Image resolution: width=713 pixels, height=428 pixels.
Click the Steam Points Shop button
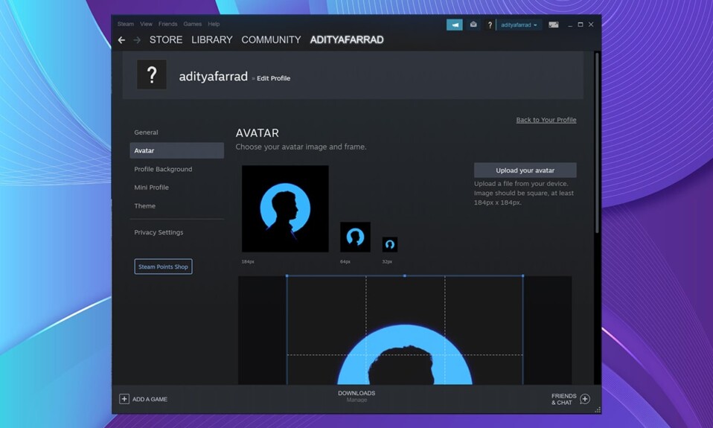(x=163, y=266)
